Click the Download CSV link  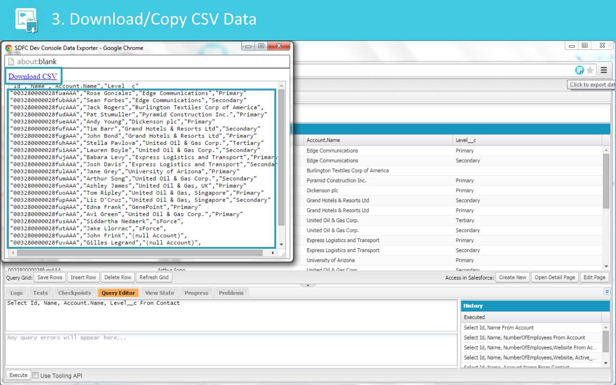33,76
